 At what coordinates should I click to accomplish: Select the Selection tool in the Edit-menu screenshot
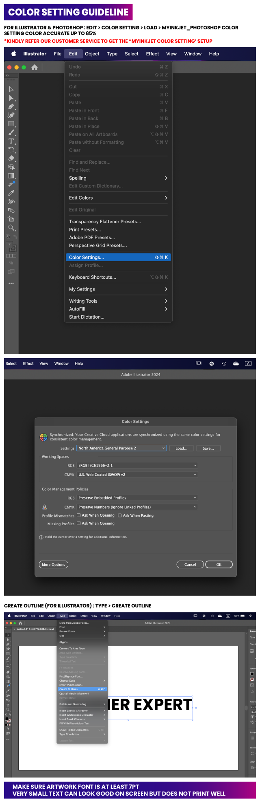[x=11, y=89]
